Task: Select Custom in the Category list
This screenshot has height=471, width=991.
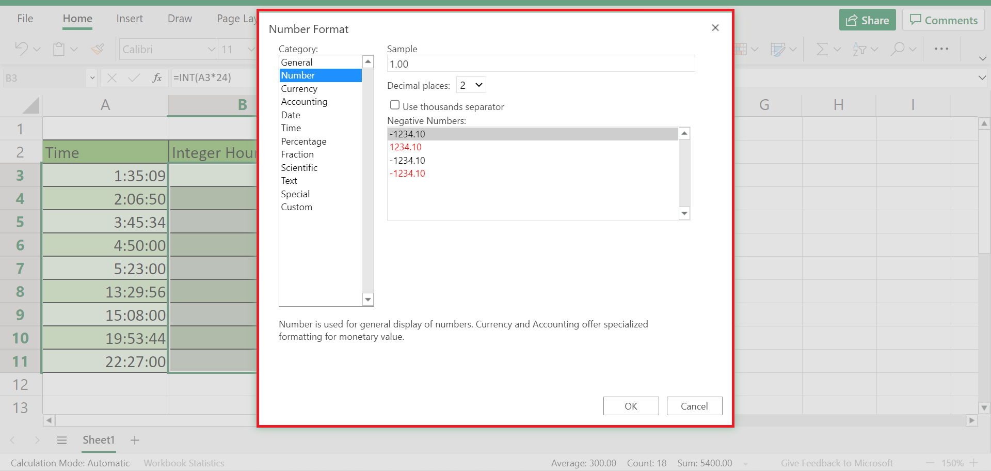Action: (296, 207)
